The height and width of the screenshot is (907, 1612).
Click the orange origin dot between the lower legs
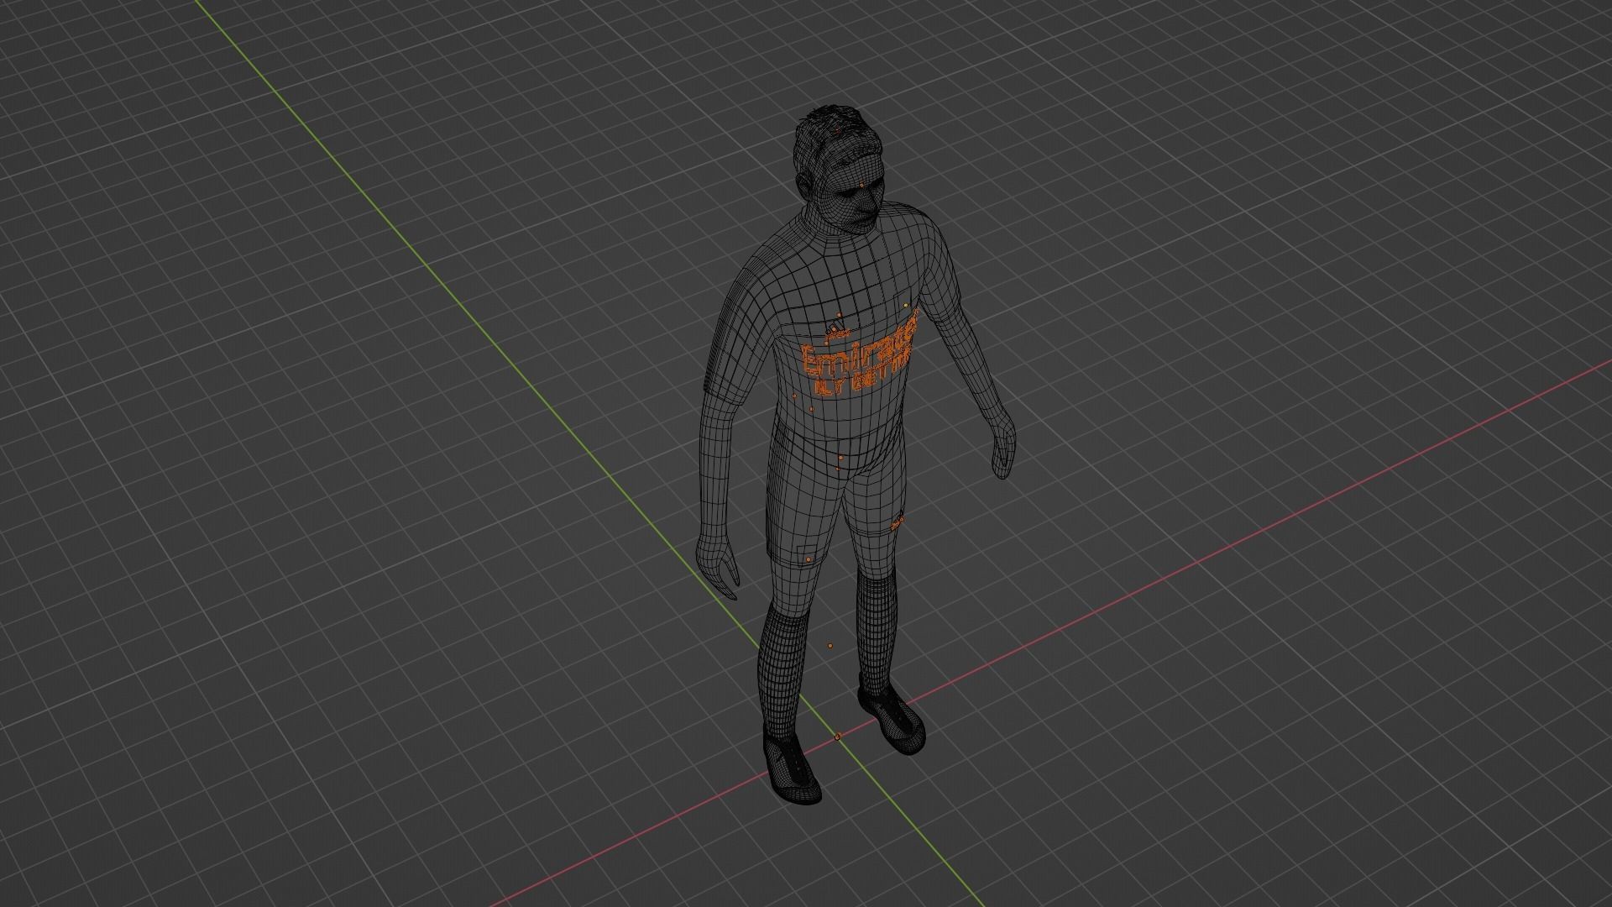coord(830,646)
